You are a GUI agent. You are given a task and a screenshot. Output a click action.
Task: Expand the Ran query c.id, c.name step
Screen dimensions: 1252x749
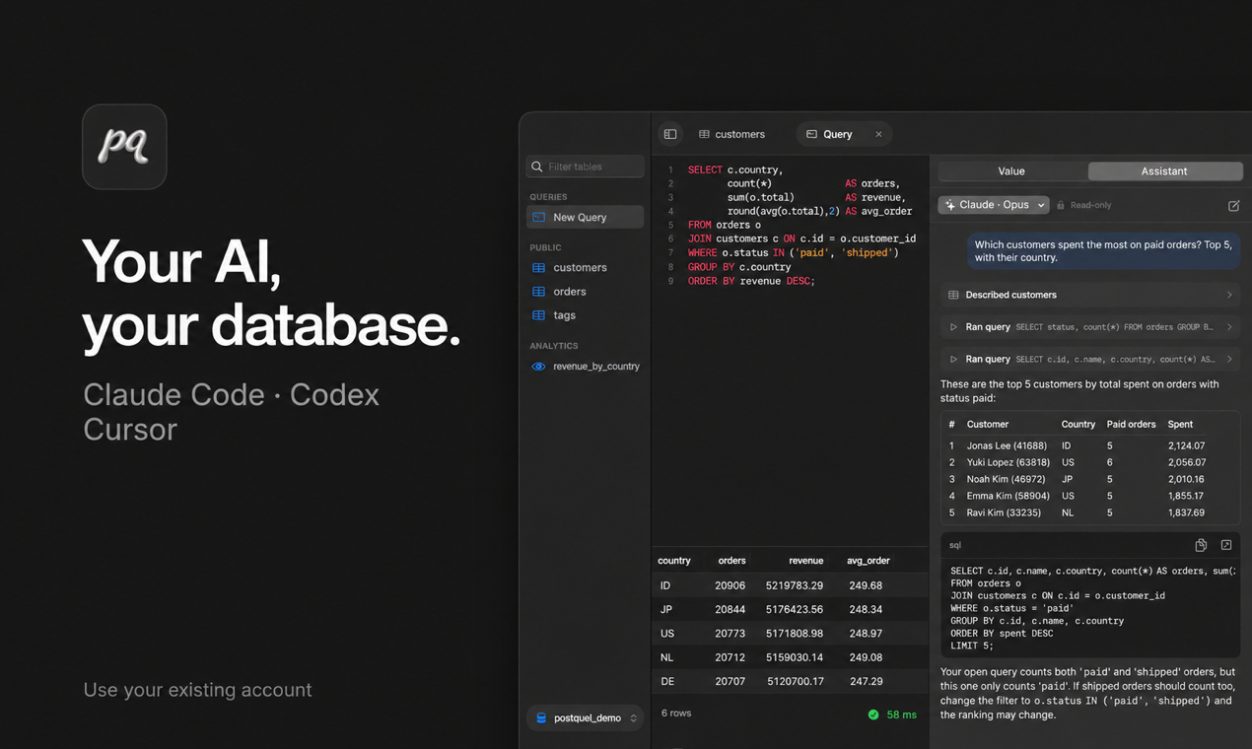(1090, 360)
